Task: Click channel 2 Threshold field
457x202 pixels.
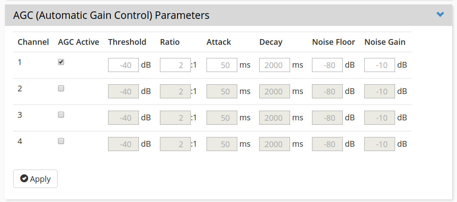Action: click(x=123, y=91)
